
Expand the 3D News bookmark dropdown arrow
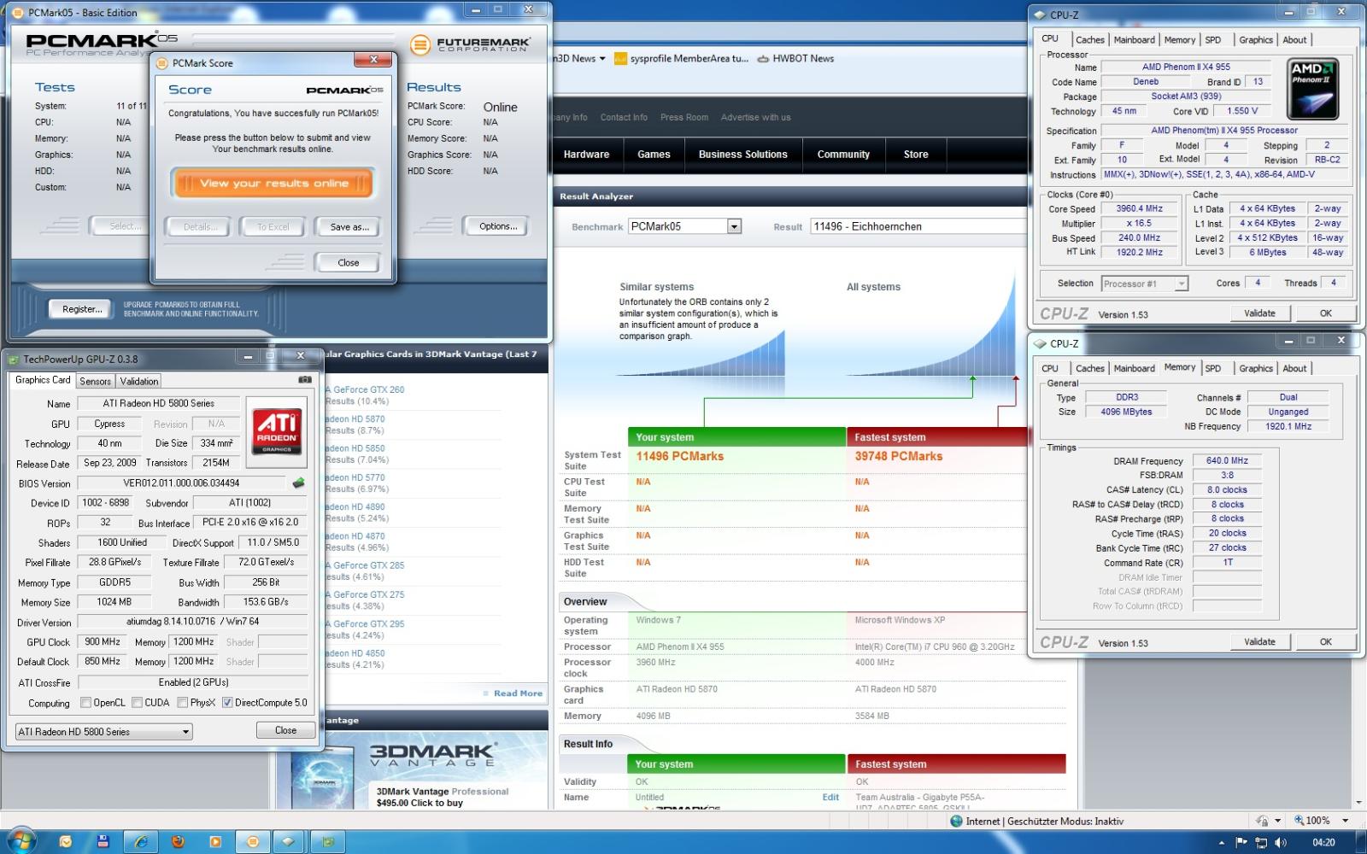pyautogui.click(x=602, y=59)
